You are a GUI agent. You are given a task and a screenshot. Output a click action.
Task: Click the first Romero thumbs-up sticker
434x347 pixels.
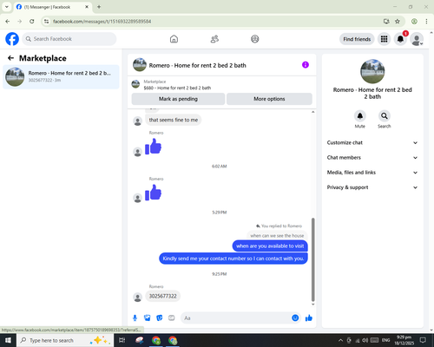coord(153,147)
